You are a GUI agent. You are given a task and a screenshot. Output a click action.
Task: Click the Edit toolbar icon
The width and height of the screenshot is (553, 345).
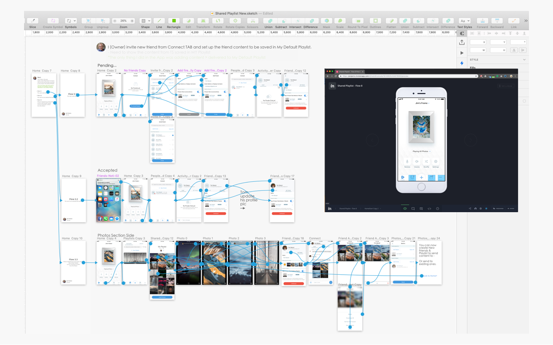(x=189, y=21)
